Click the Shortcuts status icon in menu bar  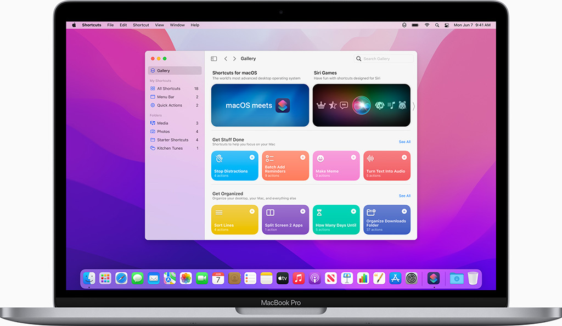pyautogui.click(x=404, y=25)
